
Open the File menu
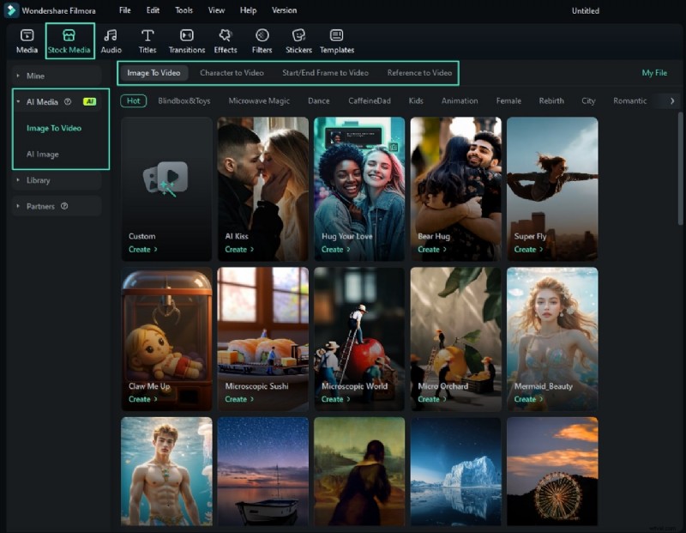click(x=124, y=10)
